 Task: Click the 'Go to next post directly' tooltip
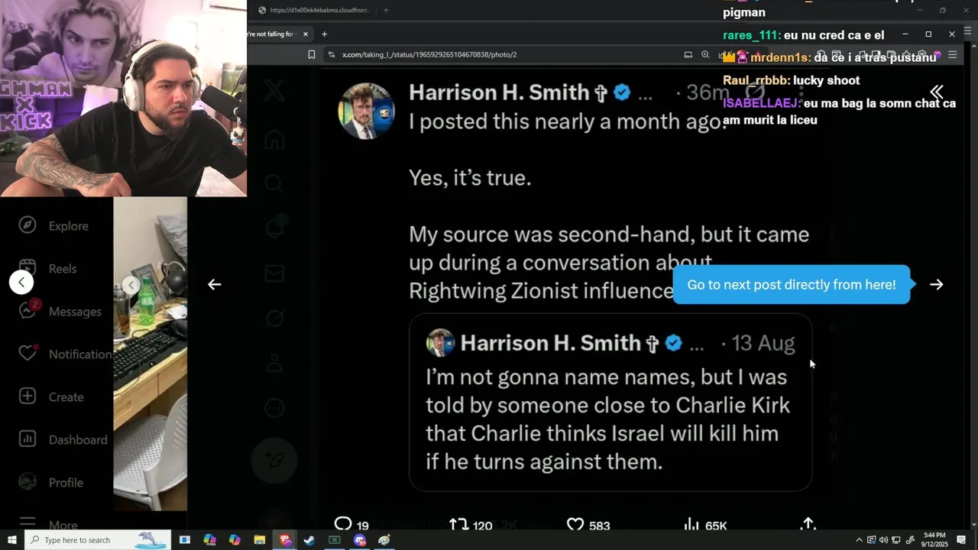point(791,284)
